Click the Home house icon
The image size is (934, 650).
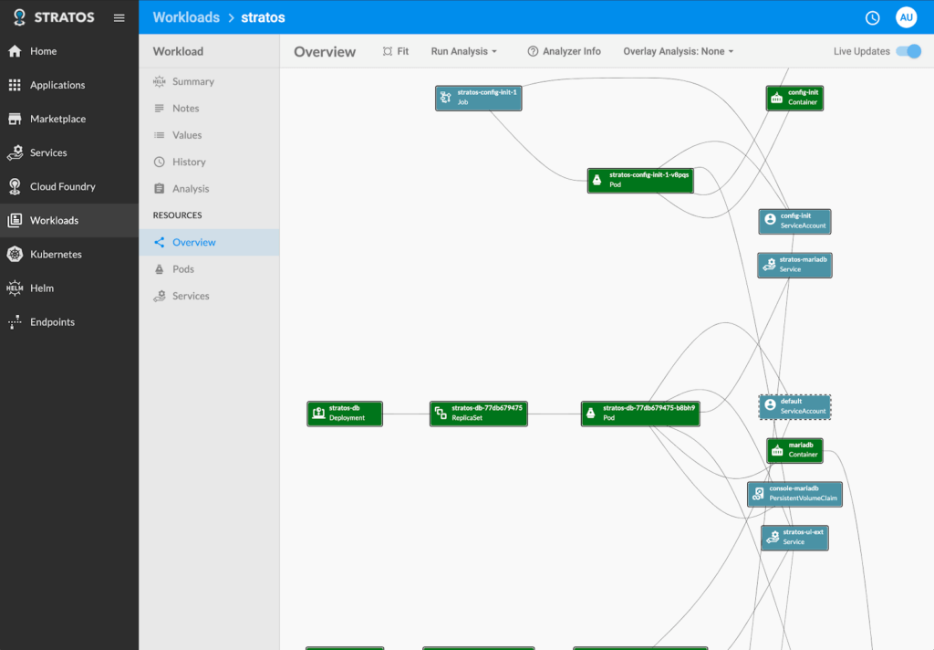(15, 51)
